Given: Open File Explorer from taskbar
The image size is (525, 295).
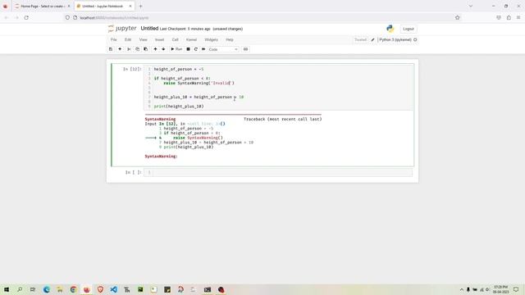Looking at the screenshot, I should [60, 289].
